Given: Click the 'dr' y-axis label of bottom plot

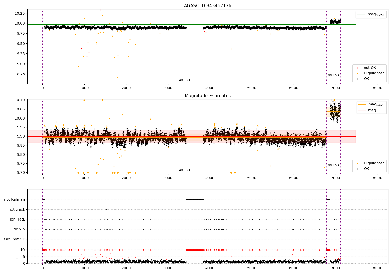Looking at the screenshot, I should (x=17, y=257).
